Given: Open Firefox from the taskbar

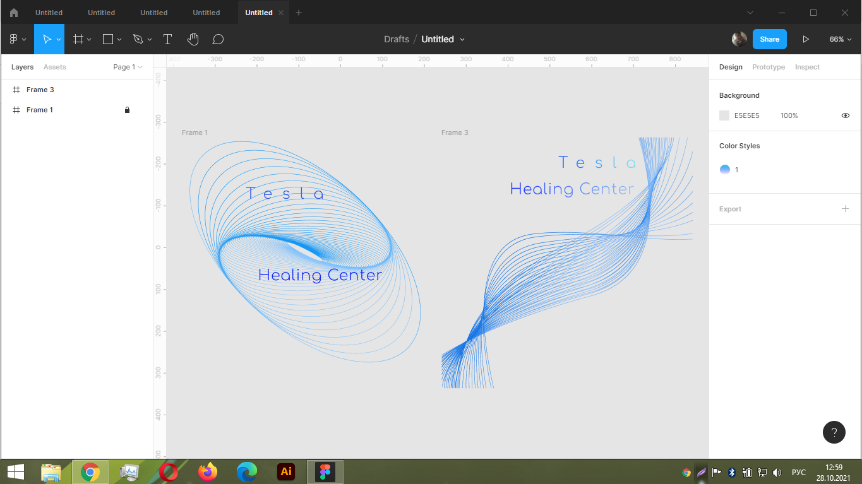Looking at the screenshot, I should coord(207,471).
